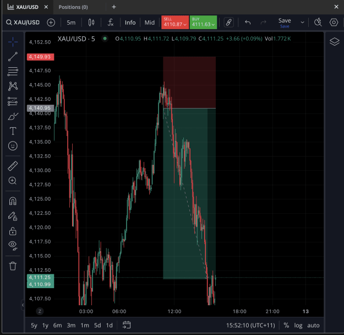The width and height of the screenshot is (344, 335).
Task: Select the Mid price option
Action: (149, 23)
